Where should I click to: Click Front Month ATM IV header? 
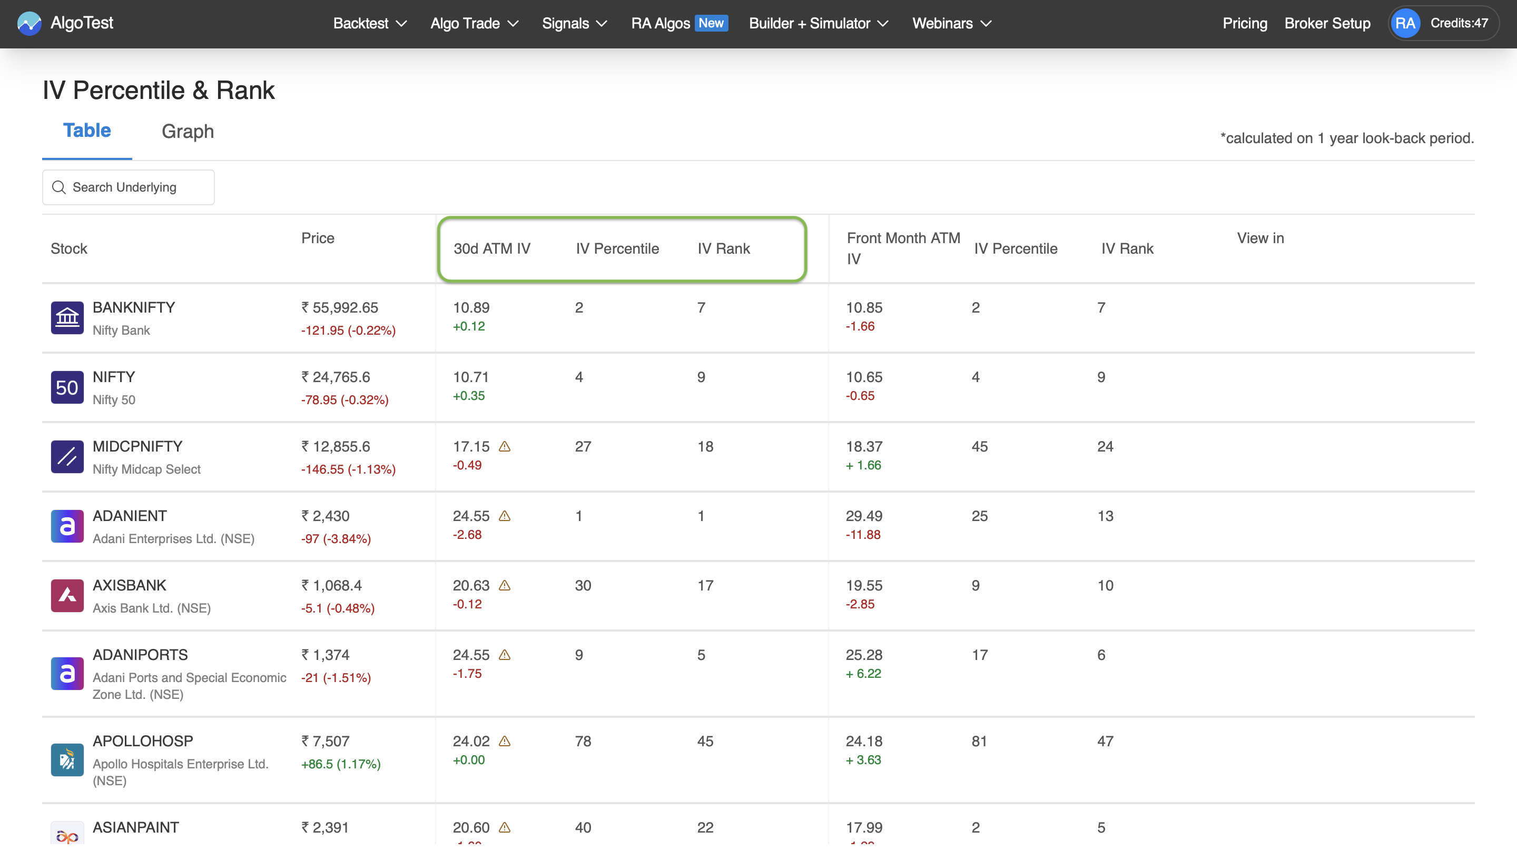pyautogui.click(x=903, y=248)
